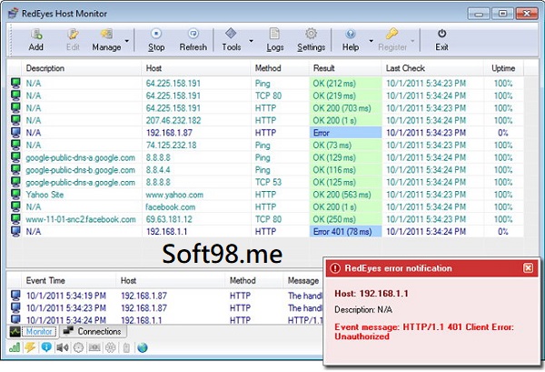
Task: Exit the application via Exit button
Action: 441,40
